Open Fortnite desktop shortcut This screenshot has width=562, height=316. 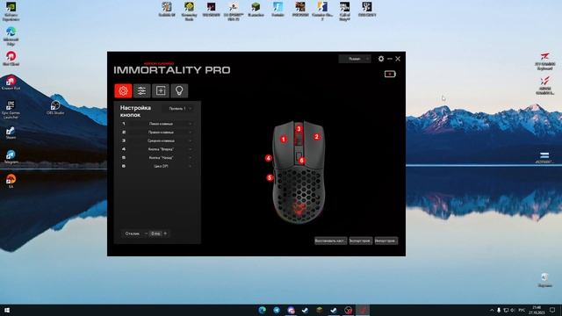[x=277, y=9]
